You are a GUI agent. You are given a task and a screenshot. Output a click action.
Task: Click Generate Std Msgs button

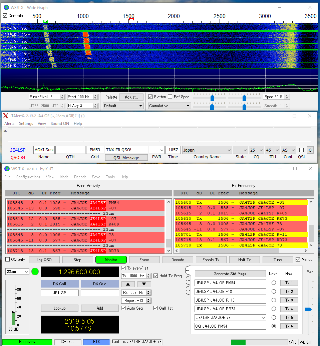pos(230,274)
